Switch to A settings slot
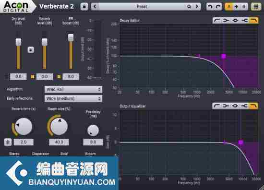This screenshot has height=190, width=264. pyautogui.click(x=229, y=7)
